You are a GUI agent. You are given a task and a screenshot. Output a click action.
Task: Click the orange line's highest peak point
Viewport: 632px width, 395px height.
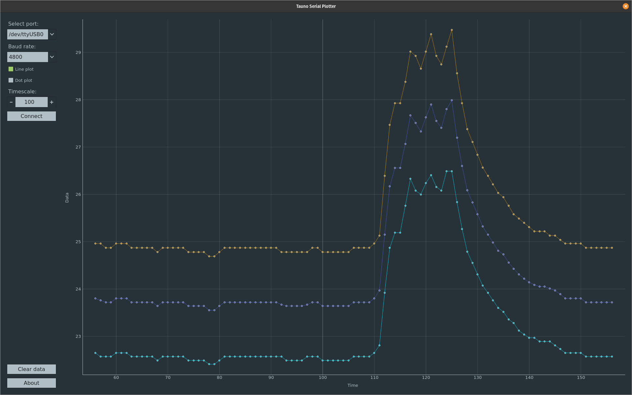[452, 30]
